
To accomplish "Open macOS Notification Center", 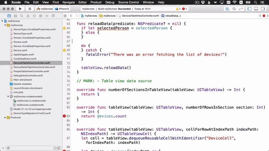I will coord(262,3).
